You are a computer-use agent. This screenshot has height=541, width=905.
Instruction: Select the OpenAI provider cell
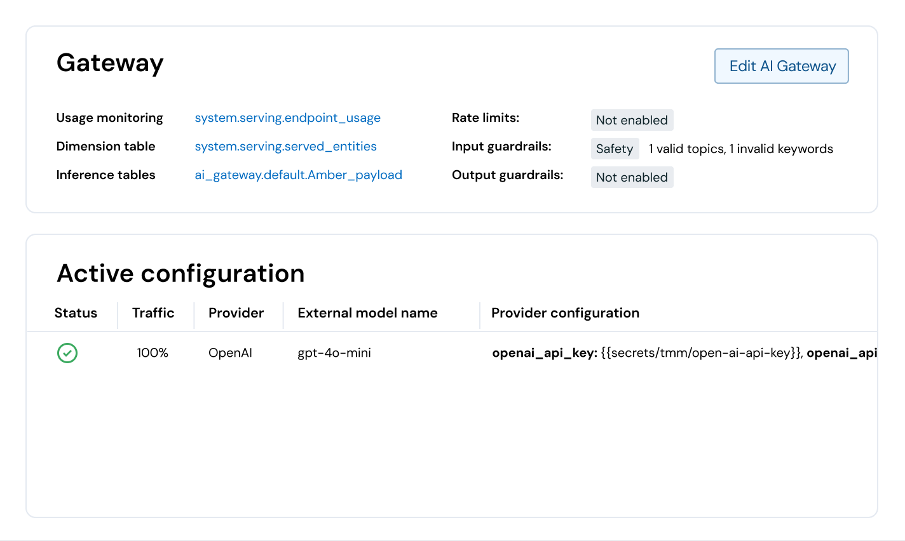click(x=230, y=353)
